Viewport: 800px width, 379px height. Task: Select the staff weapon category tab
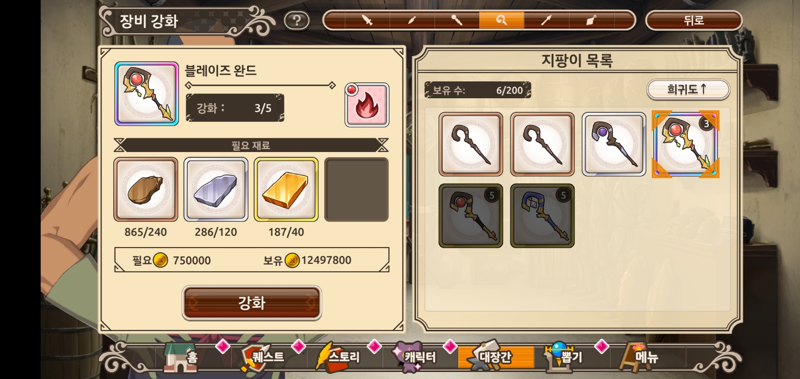(502, 20)
